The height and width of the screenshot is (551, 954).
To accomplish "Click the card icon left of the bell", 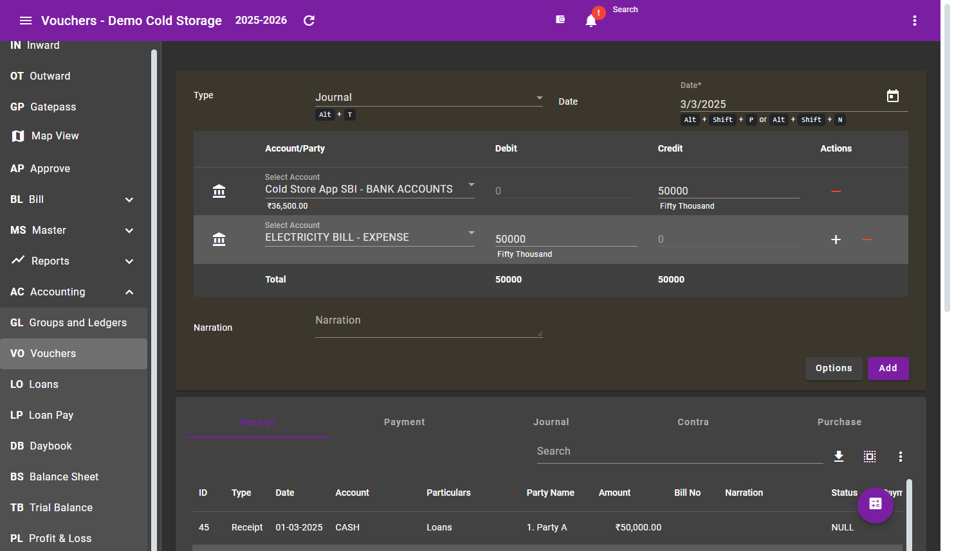I will [x=560, y=19].
